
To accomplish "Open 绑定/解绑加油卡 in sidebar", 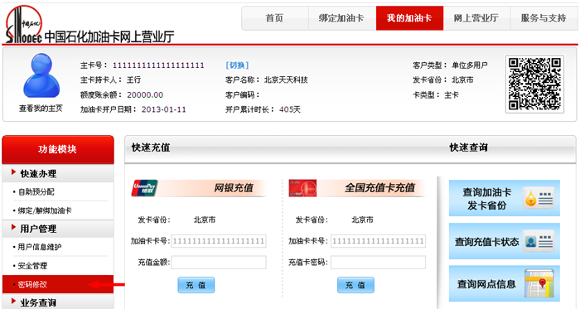I will click(x=45, y=210).
